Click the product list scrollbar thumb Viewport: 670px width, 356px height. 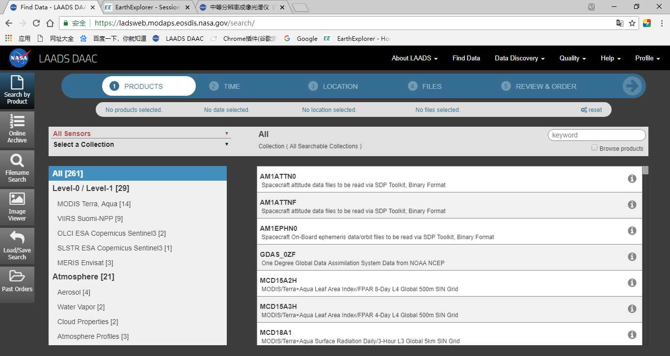(645, 170)
